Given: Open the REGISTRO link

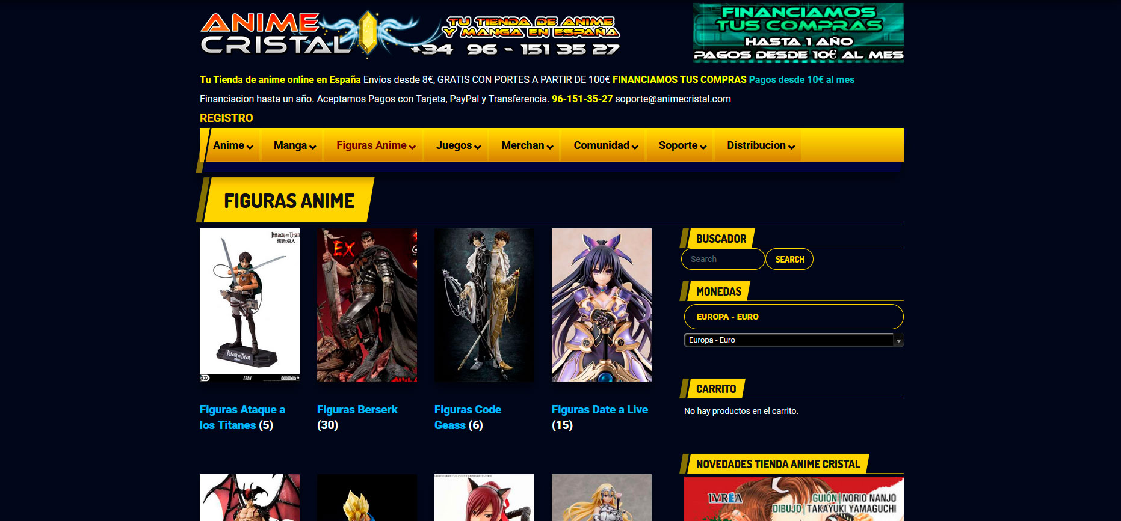Looking at the screenshot, I should (x=226, y=118).
